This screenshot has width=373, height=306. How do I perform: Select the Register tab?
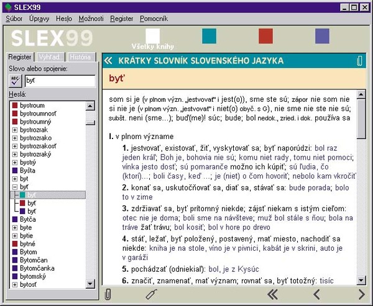click(x=20, y=57)
